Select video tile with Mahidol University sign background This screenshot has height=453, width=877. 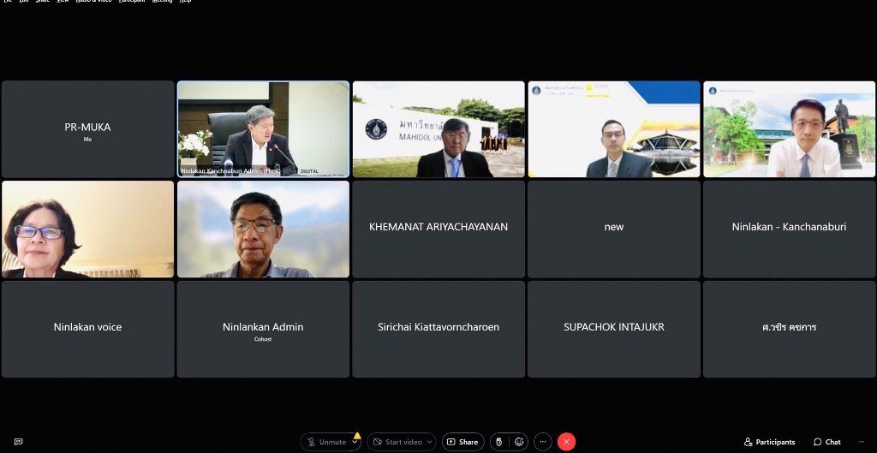438,129
